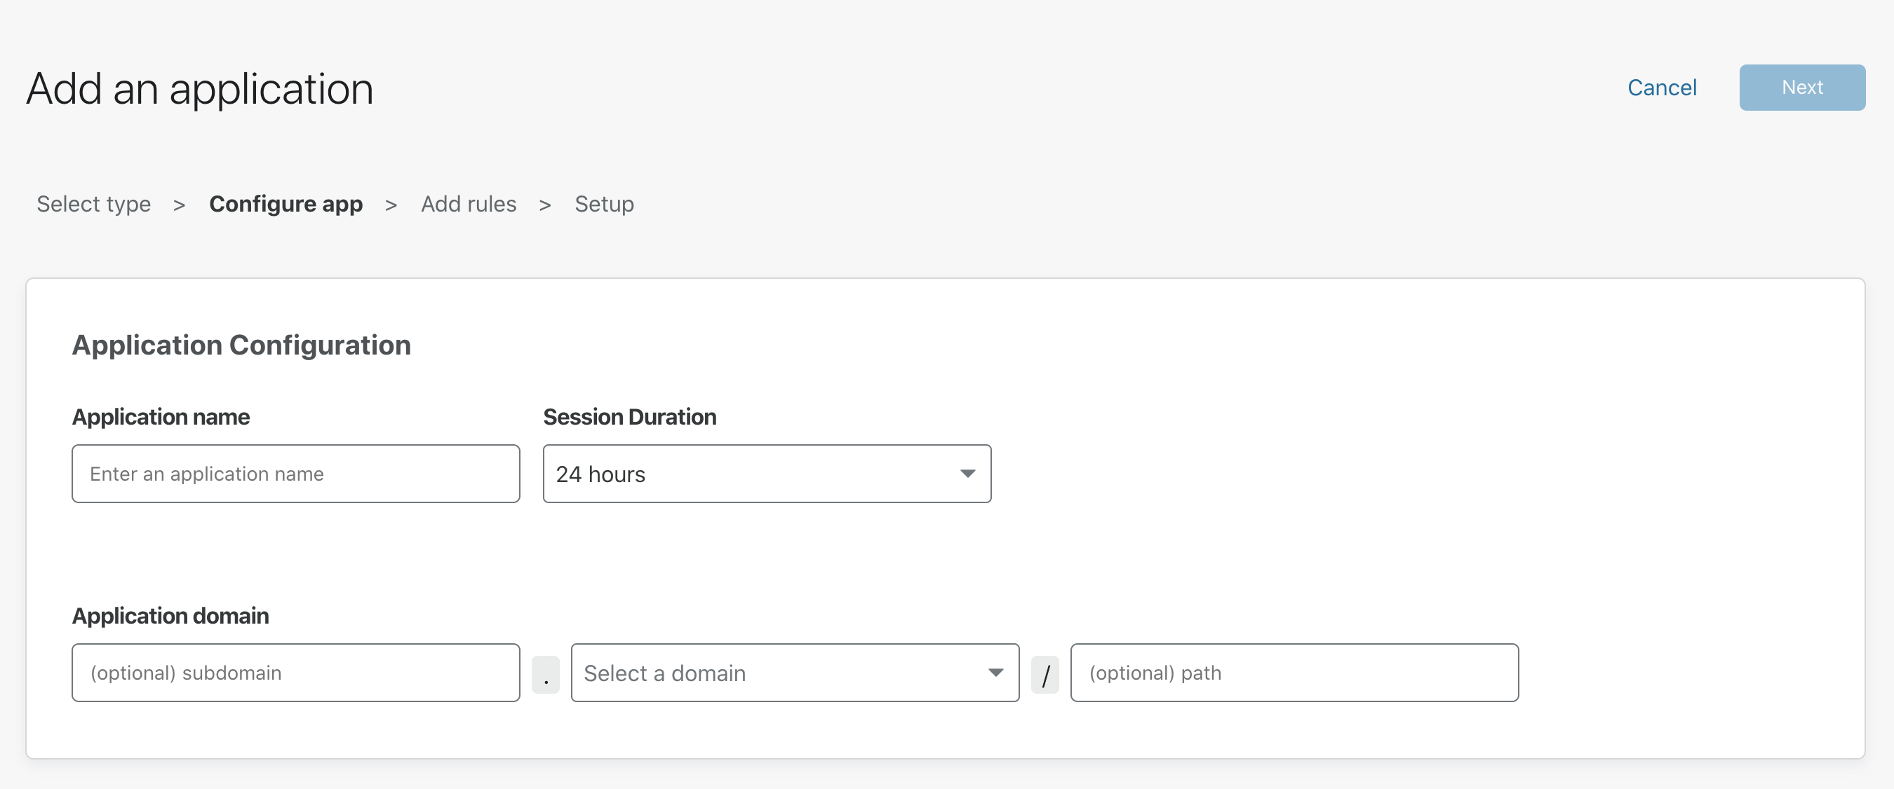Viewport: 1894px width, 789px height.
Task: Focus the optional subdomain field
Action: tap(295, 672)
